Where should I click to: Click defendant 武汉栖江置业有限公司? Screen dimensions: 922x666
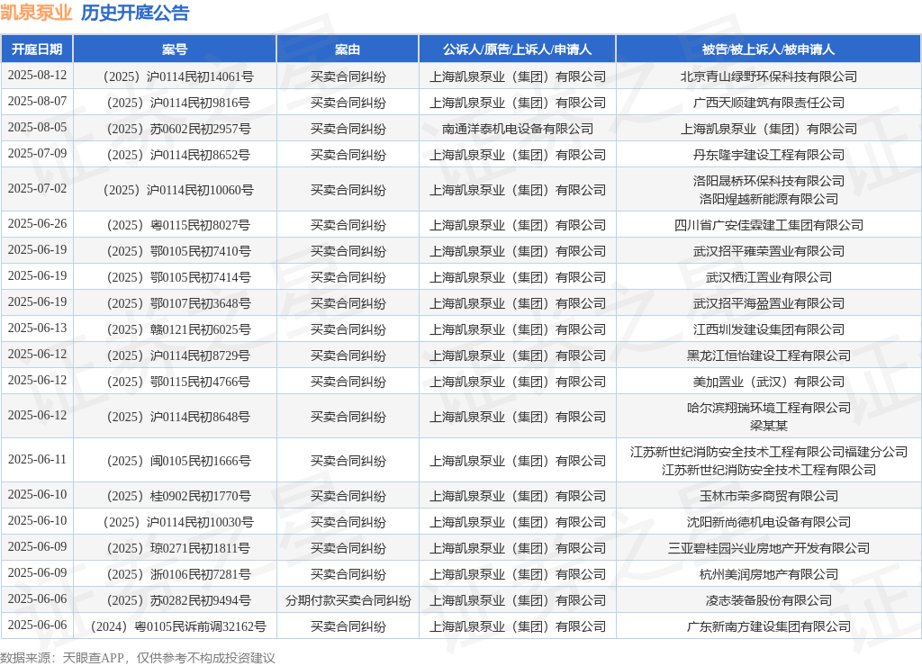(x=769, y=277)
